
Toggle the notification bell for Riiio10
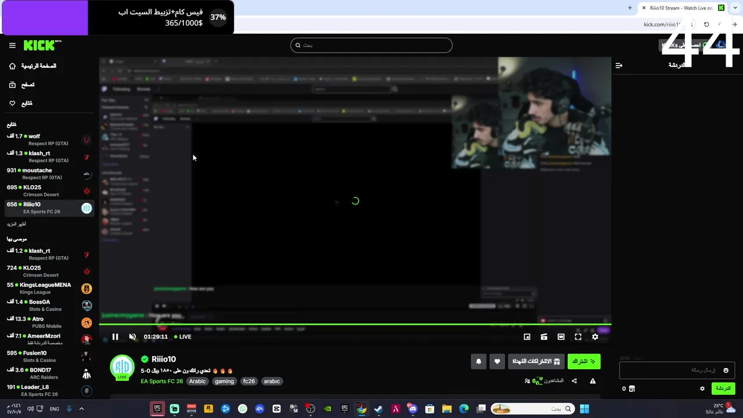tap(478, 361)
